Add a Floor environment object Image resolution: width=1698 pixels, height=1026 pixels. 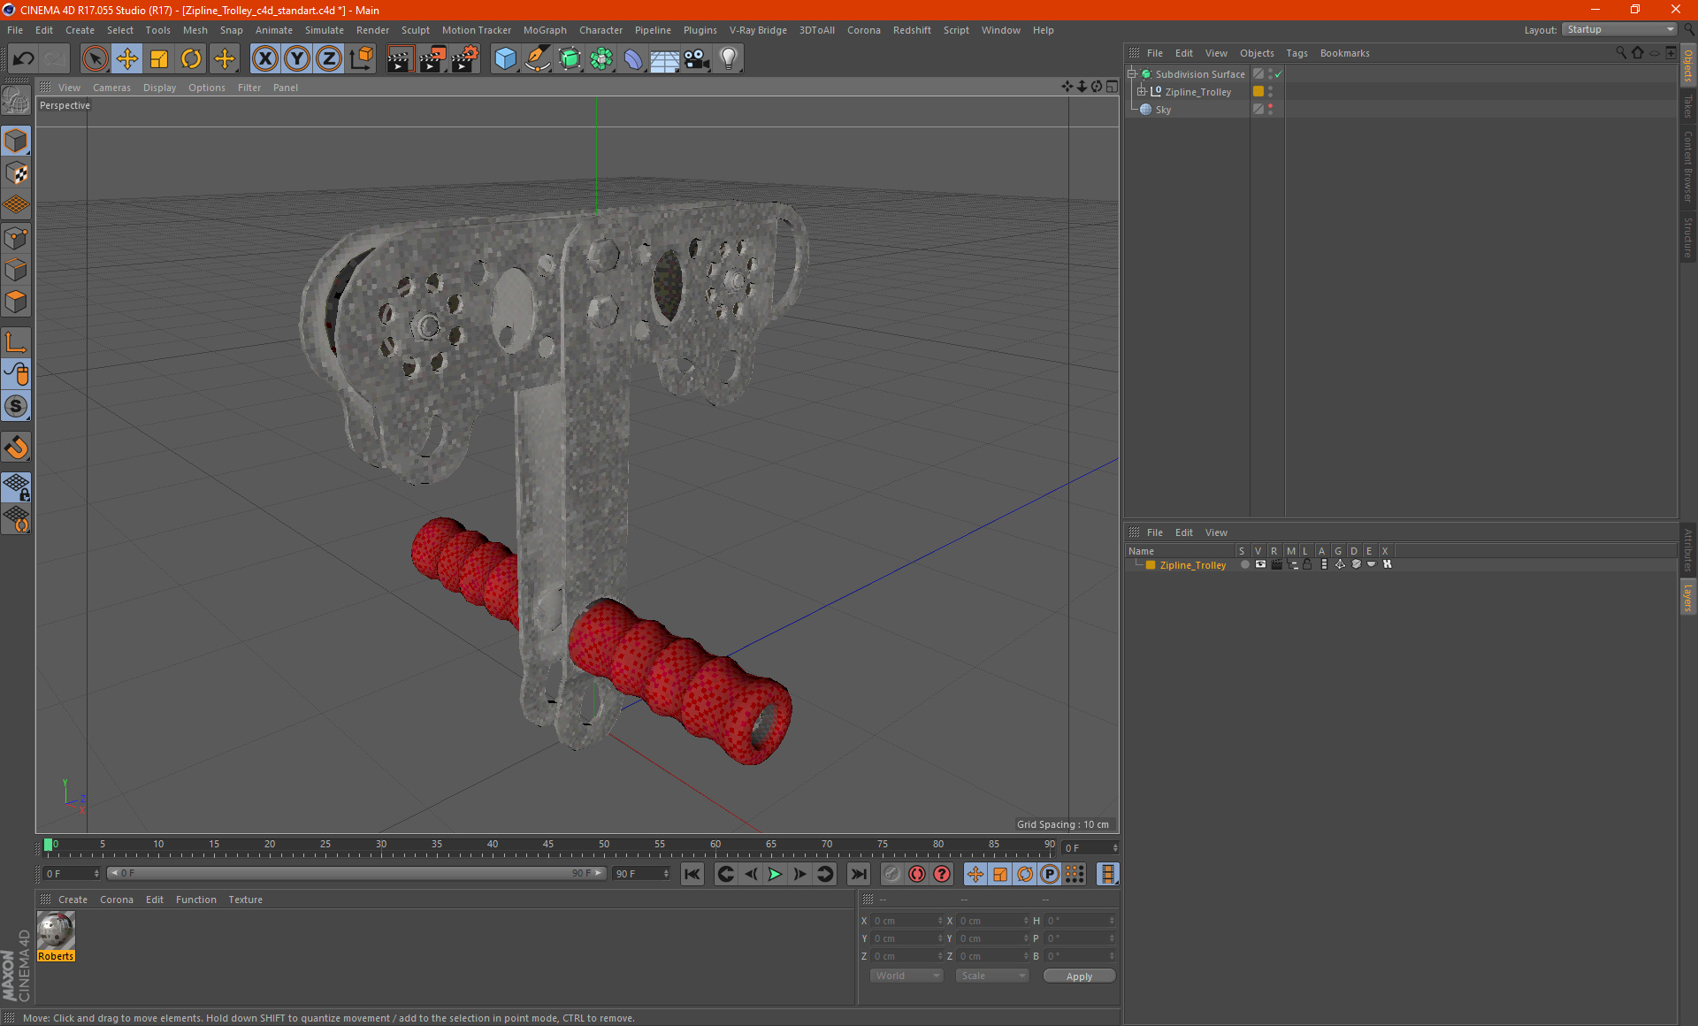[x=665, y=59]
